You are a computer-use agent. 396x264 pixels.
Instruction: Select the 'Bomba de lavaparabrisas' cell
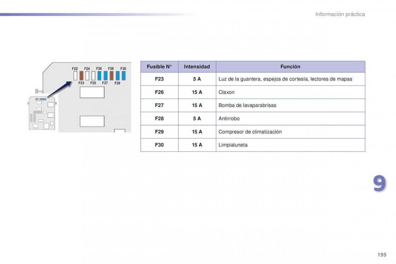coord(290,105)
